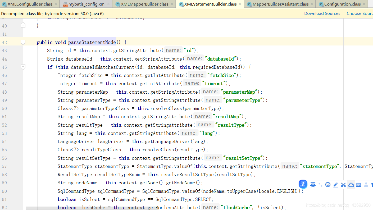Open the XMLMapperBuilder.class tab

[x=144, y=4]
